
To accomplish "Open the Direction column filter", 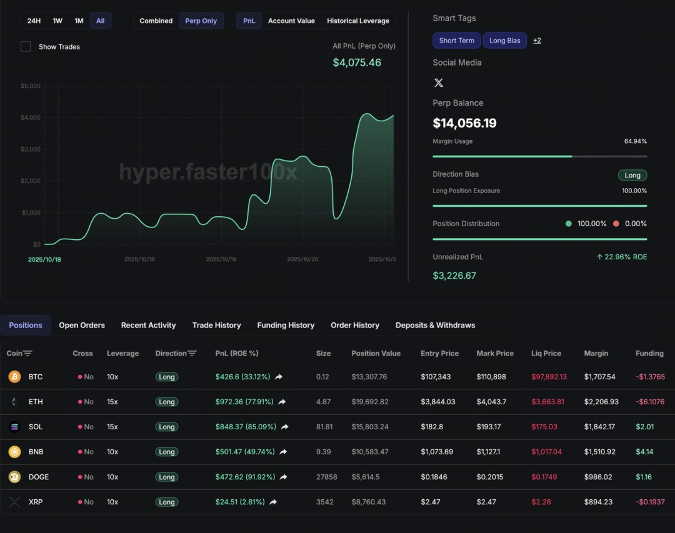I will click(192, 354).
